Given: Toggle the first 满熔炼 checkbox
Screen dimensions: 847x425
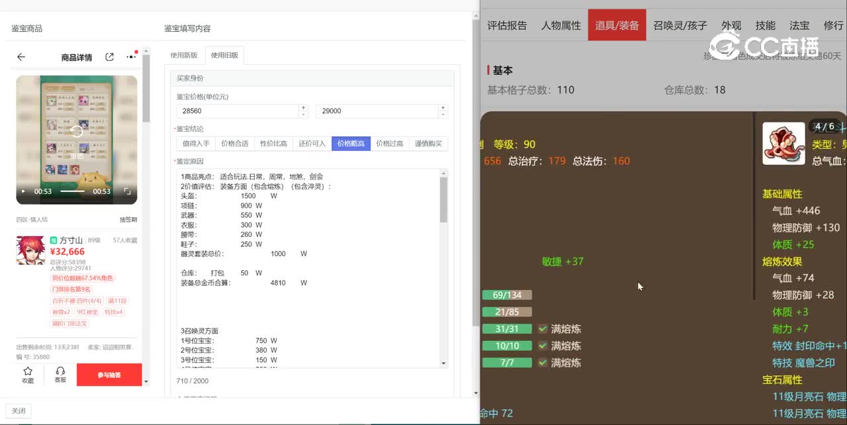Looking at the screenshot, I should [543, 329].
